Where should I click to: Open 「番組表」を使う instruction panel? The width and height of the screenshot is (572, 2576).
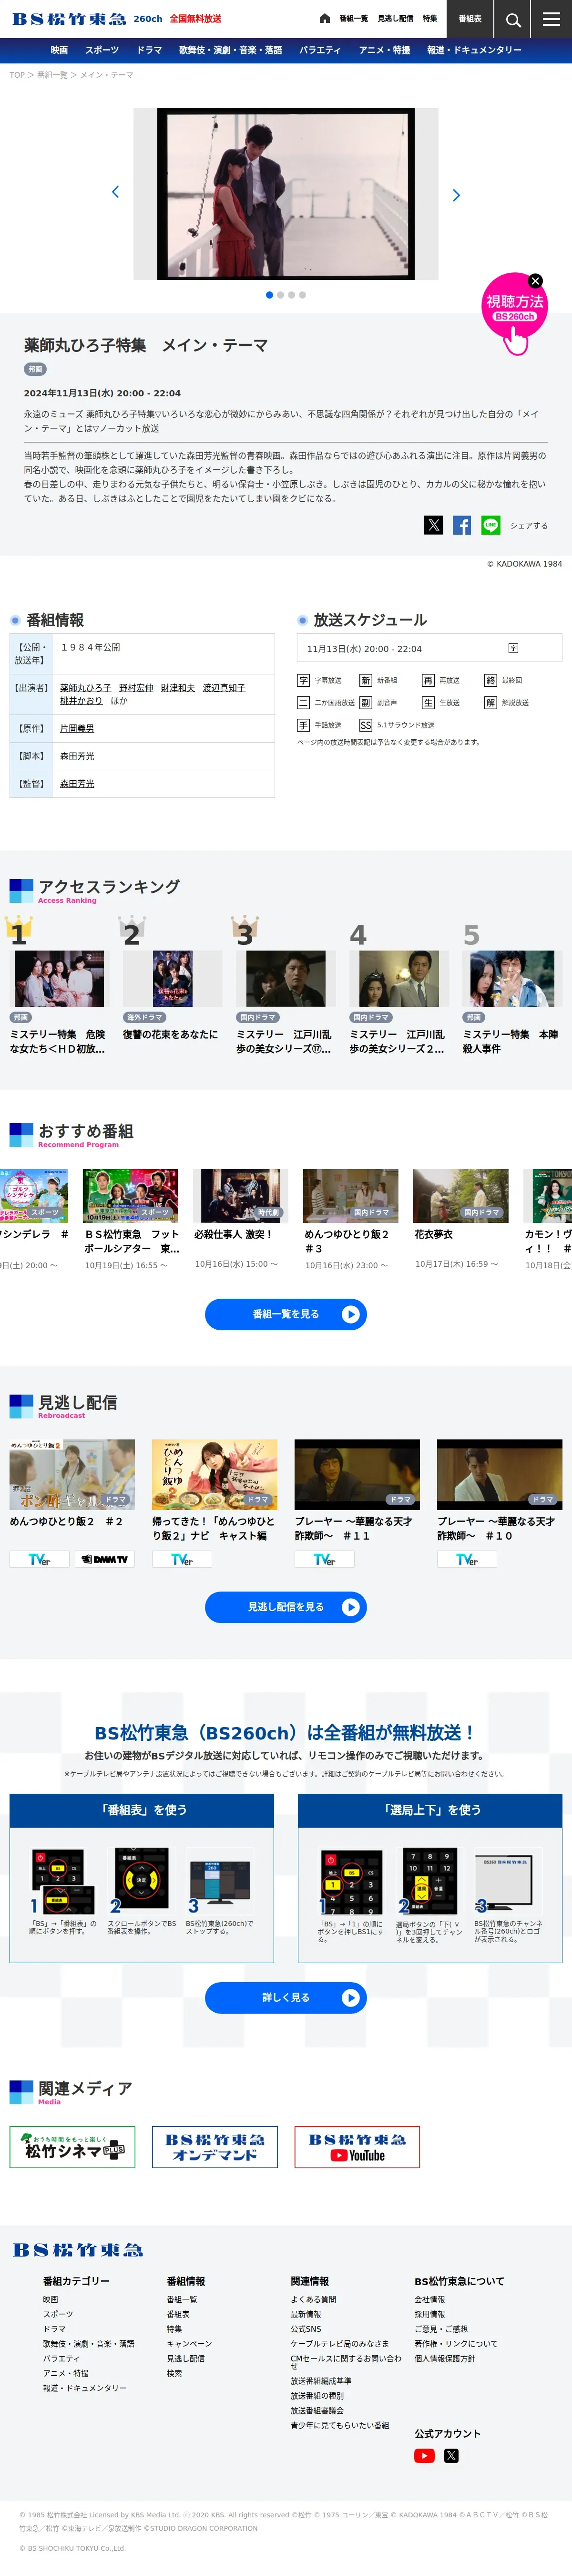pyautogui.click(x=142, y=1878)
